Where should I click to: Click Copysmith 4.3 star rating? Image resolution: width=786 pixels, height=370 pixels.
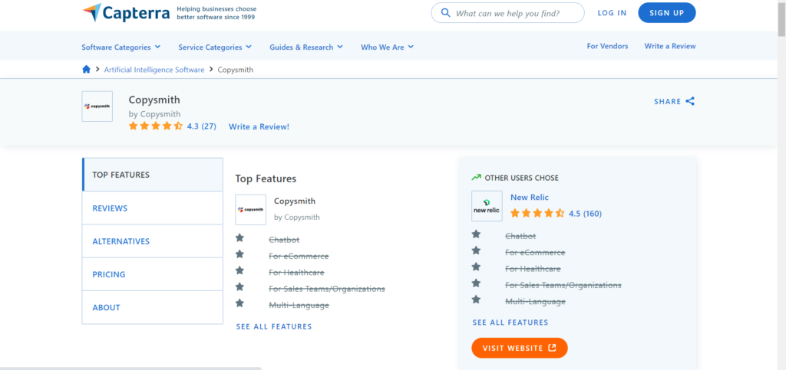point(156,126)
